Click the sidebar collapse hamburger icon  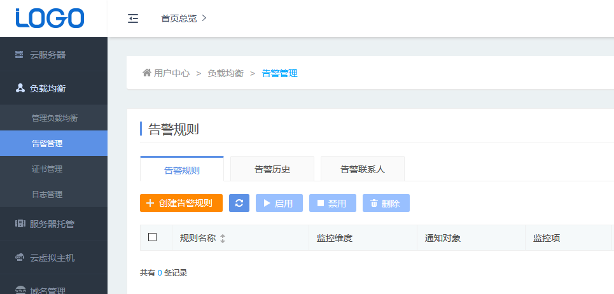click(133, 18)
